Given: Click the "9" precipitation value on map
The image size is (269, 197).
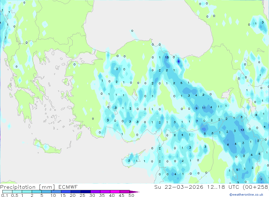Looking at the screenshot, I should pos(196,108).
